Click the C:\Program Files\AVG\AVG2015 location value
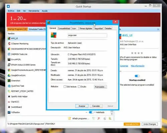This screenshot has width=167, height=133. 81,54
